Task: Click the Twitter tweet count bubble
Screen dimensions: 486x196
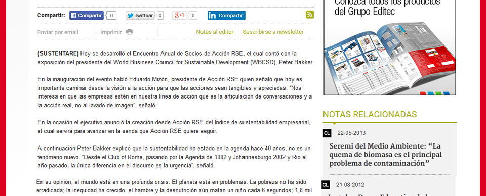Action: 159,16
